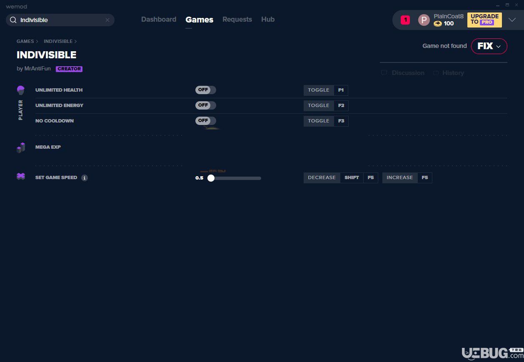Click the INDIVISIBLE breadcrumb link
524x362 pixels.
[58, 41]
